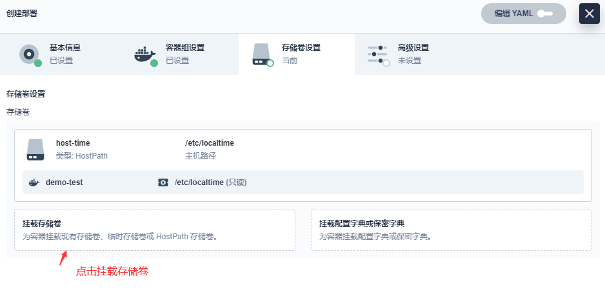Click the Docker whale icon for container settings
The height and width of the screenshot is (305, 605).
[144, 54]
